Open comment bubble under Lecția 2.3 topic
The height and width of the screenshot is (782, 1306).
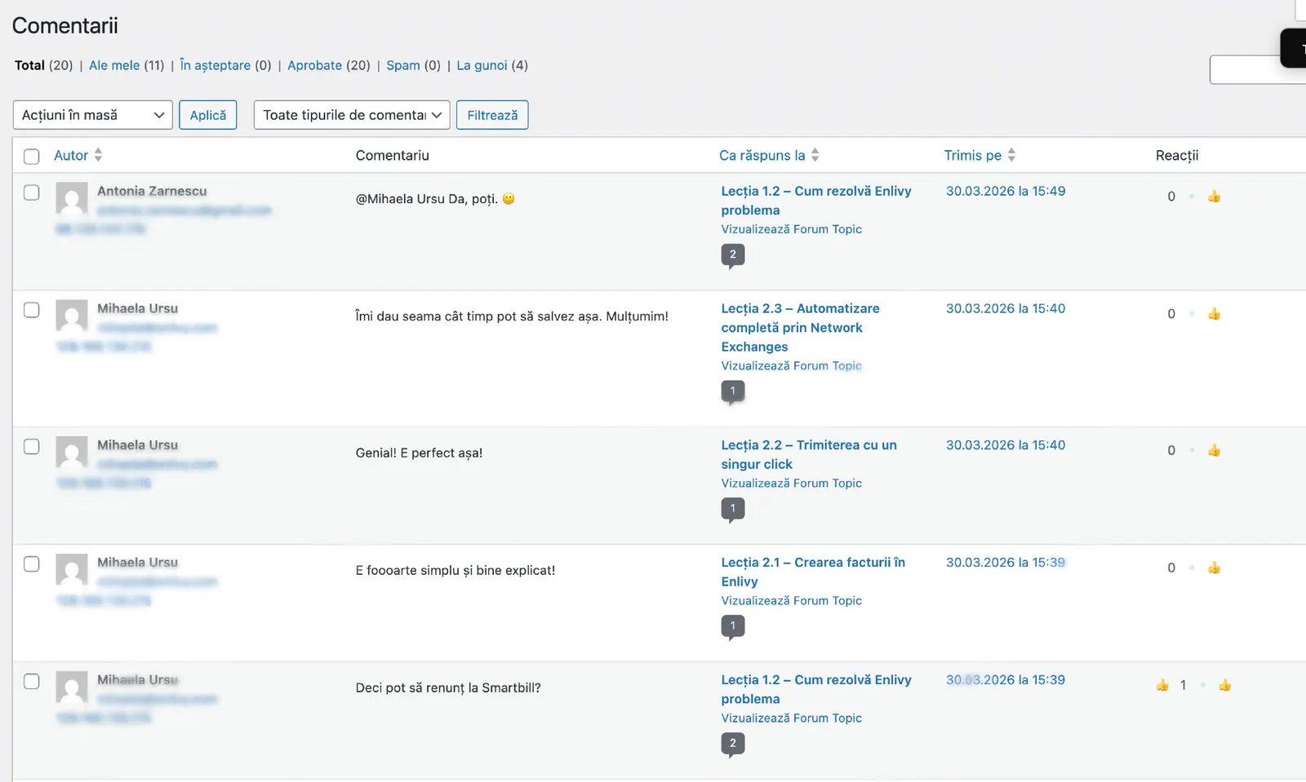click(x=733, y=392)
